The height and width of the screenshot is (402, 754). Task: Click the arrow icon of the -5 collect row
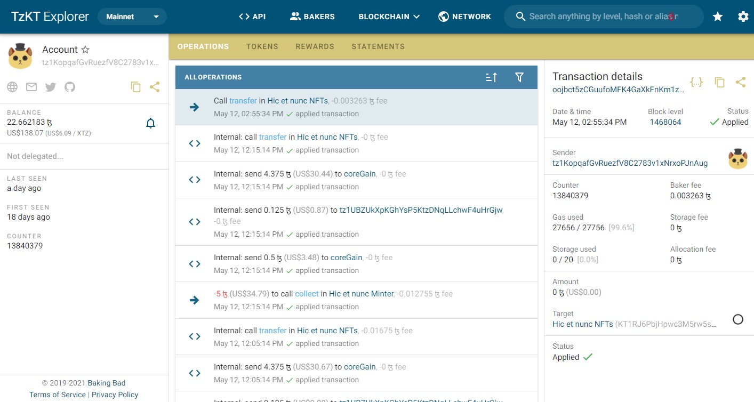point(195,300)
